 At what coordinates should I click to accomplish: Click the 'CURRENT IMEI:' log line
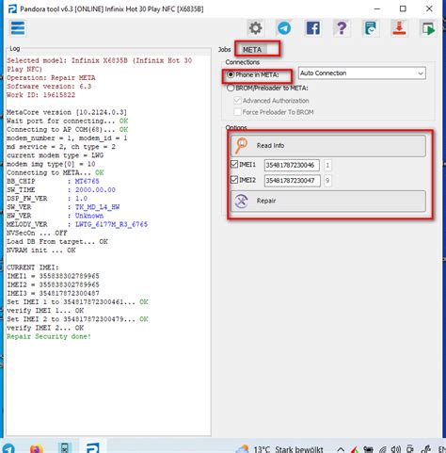click(x=33, y=267)
